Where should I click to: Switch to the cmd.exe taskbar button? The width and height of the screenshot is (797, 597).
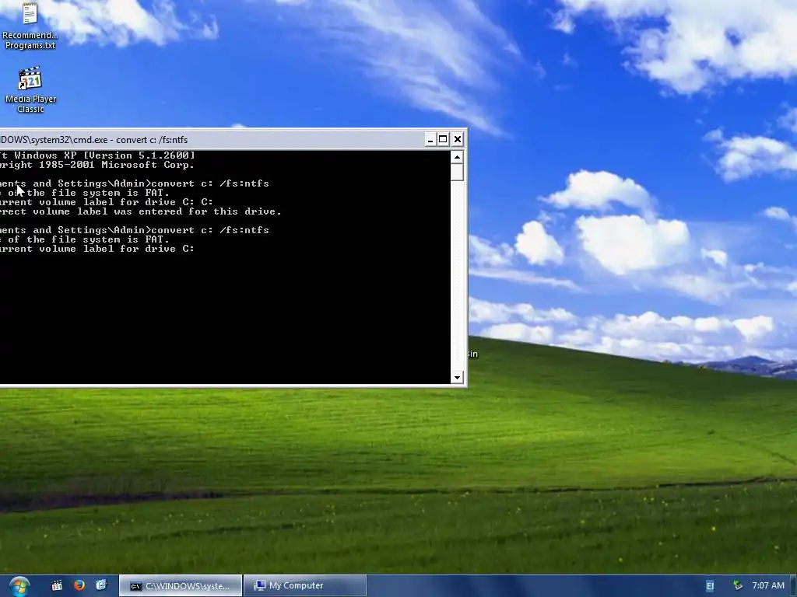coord(181,586)
